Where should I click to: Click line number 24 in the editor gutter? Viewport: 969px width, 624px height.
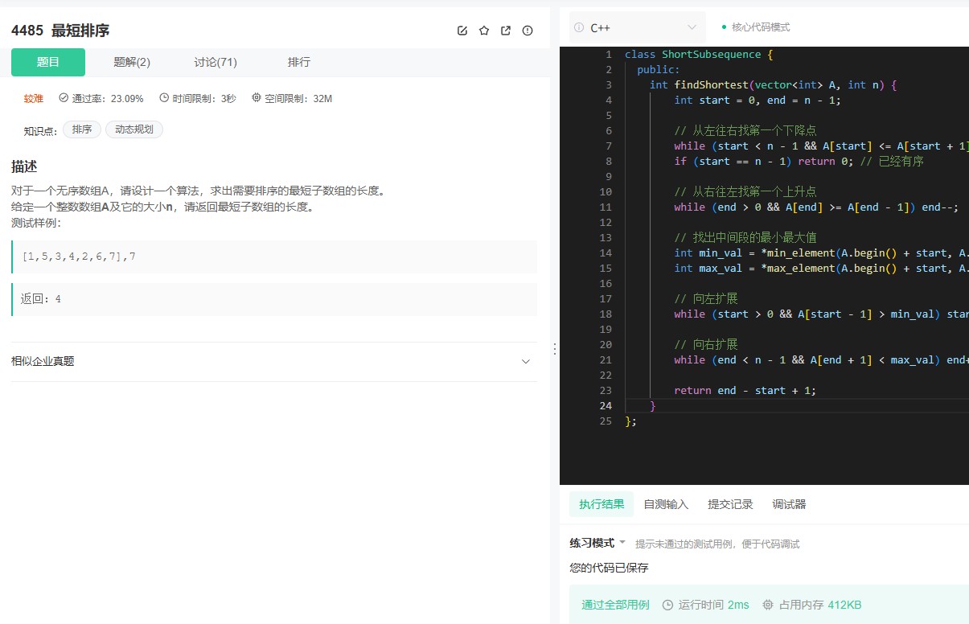(x=606, y=405)
